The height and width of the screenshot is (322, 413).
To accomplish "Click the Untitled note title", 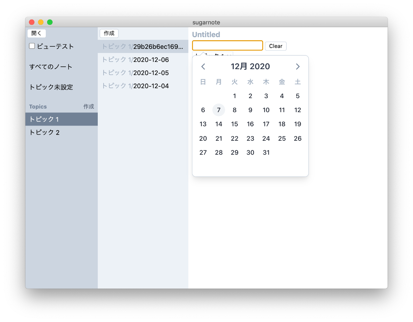I will point(206,34).
